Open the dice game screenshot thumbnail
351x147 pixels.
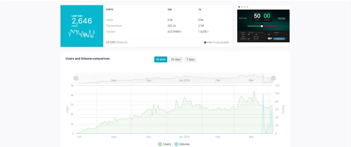(x=263, y=26)
